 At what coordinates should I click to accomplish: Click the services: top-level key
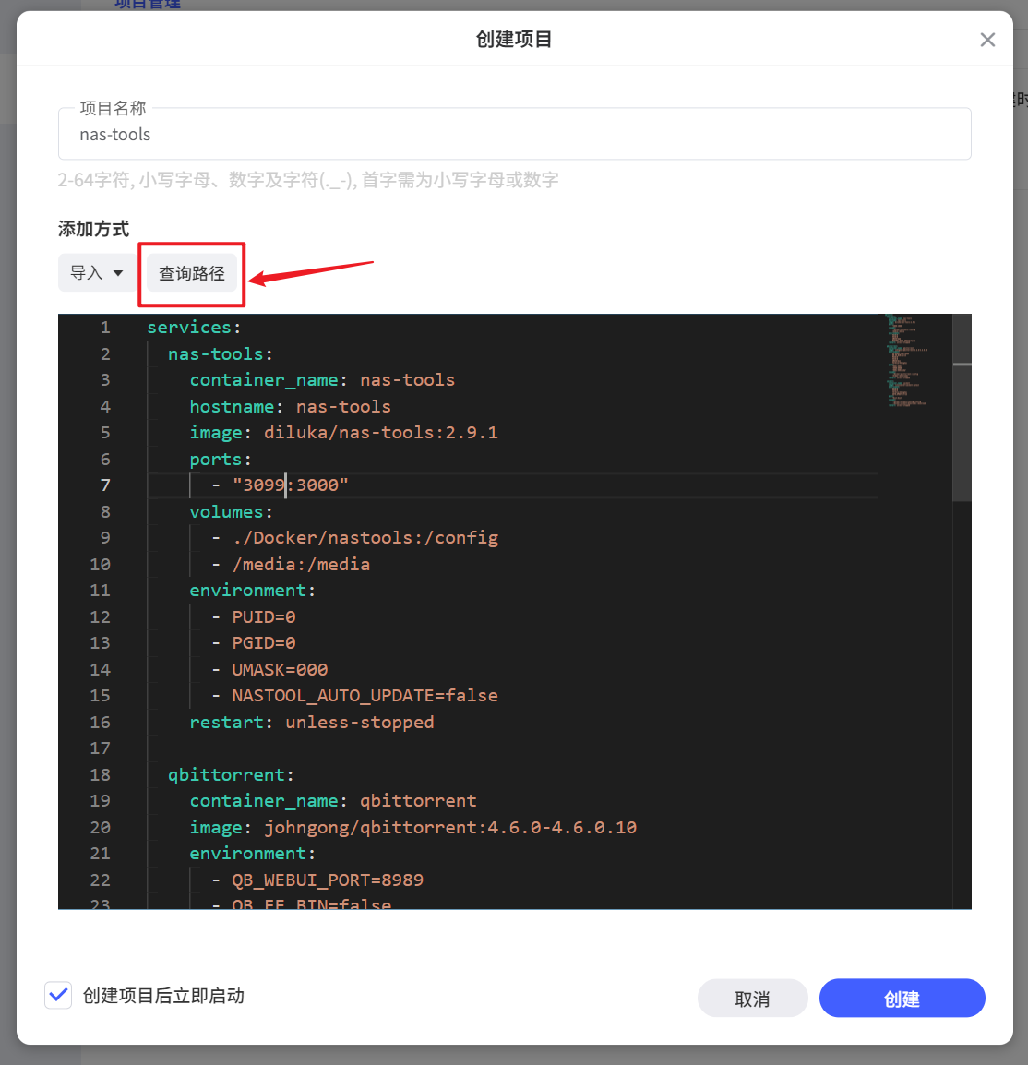coord(194,328)
